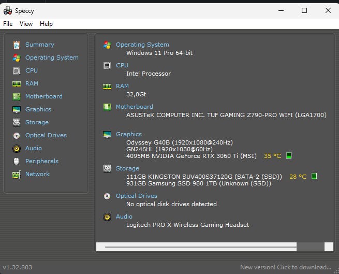The width and height of the screenshot is (339, 274).
Task: Click the Storage hard drive icon in sidebar
Action: point(17,122)
